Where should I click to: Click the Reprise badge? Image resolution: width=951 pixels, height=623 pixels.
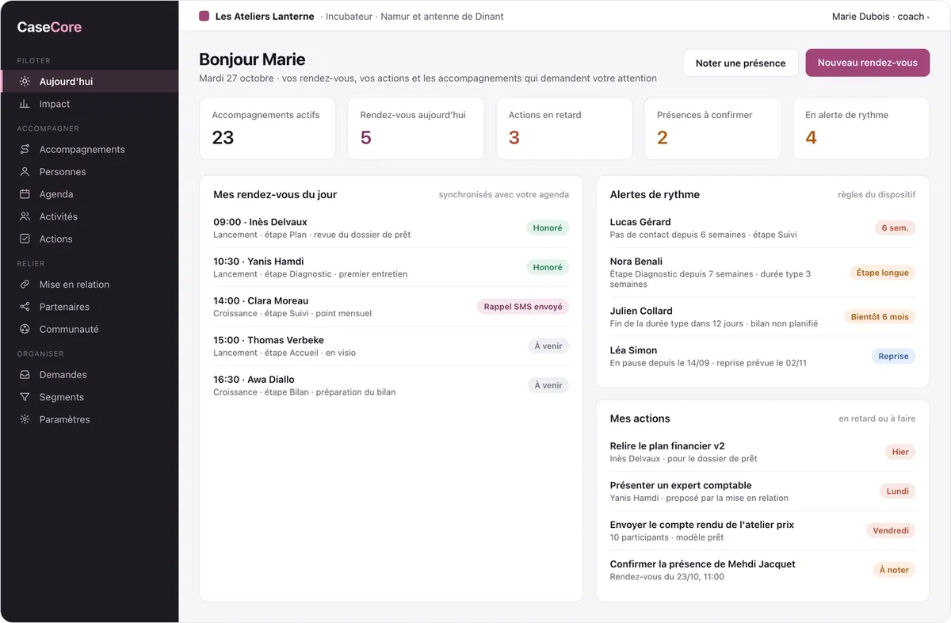(893, 357)
